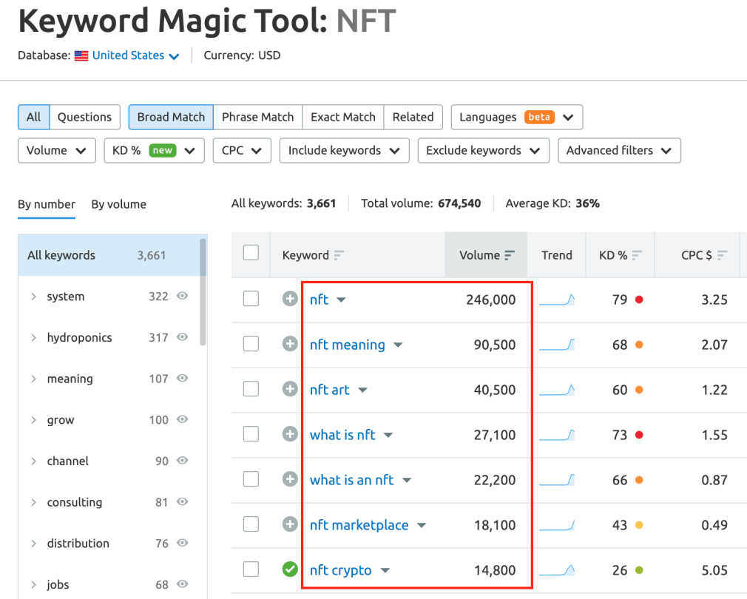Toggle eye icon for 'distribution' group
This screenshot has width=747, height=599.
click(183, 543)
